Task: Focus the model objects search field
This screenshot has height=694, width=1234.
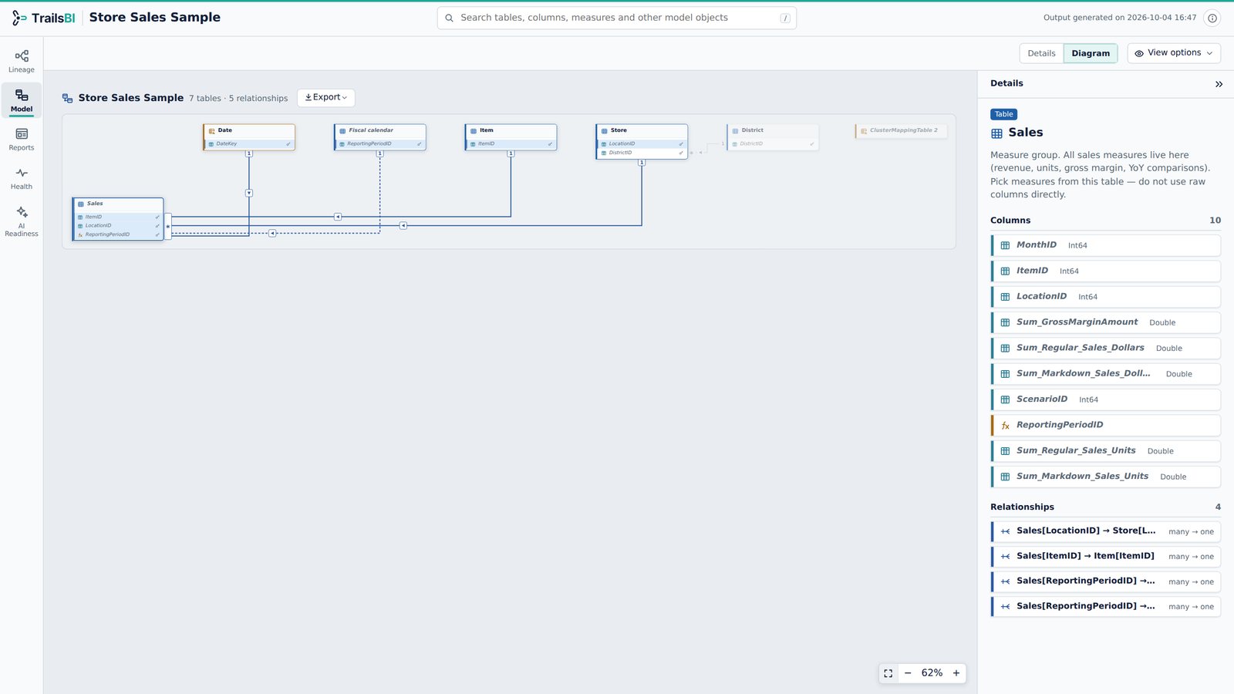Action: [x=617, y=18]
